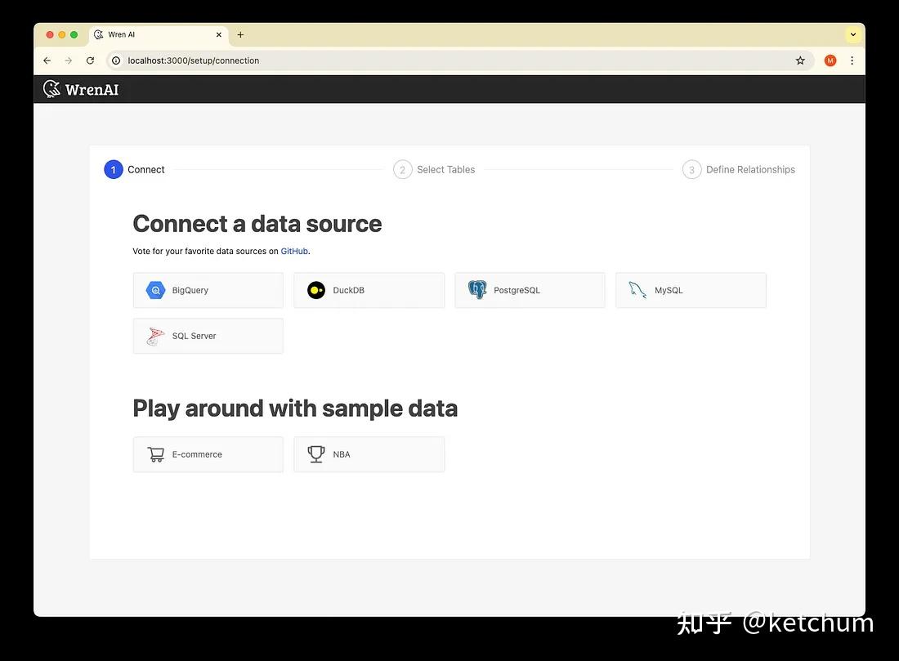Click the Select Tables step indicator
Screen dimensions: 899x661
click(x=434, y=169)
